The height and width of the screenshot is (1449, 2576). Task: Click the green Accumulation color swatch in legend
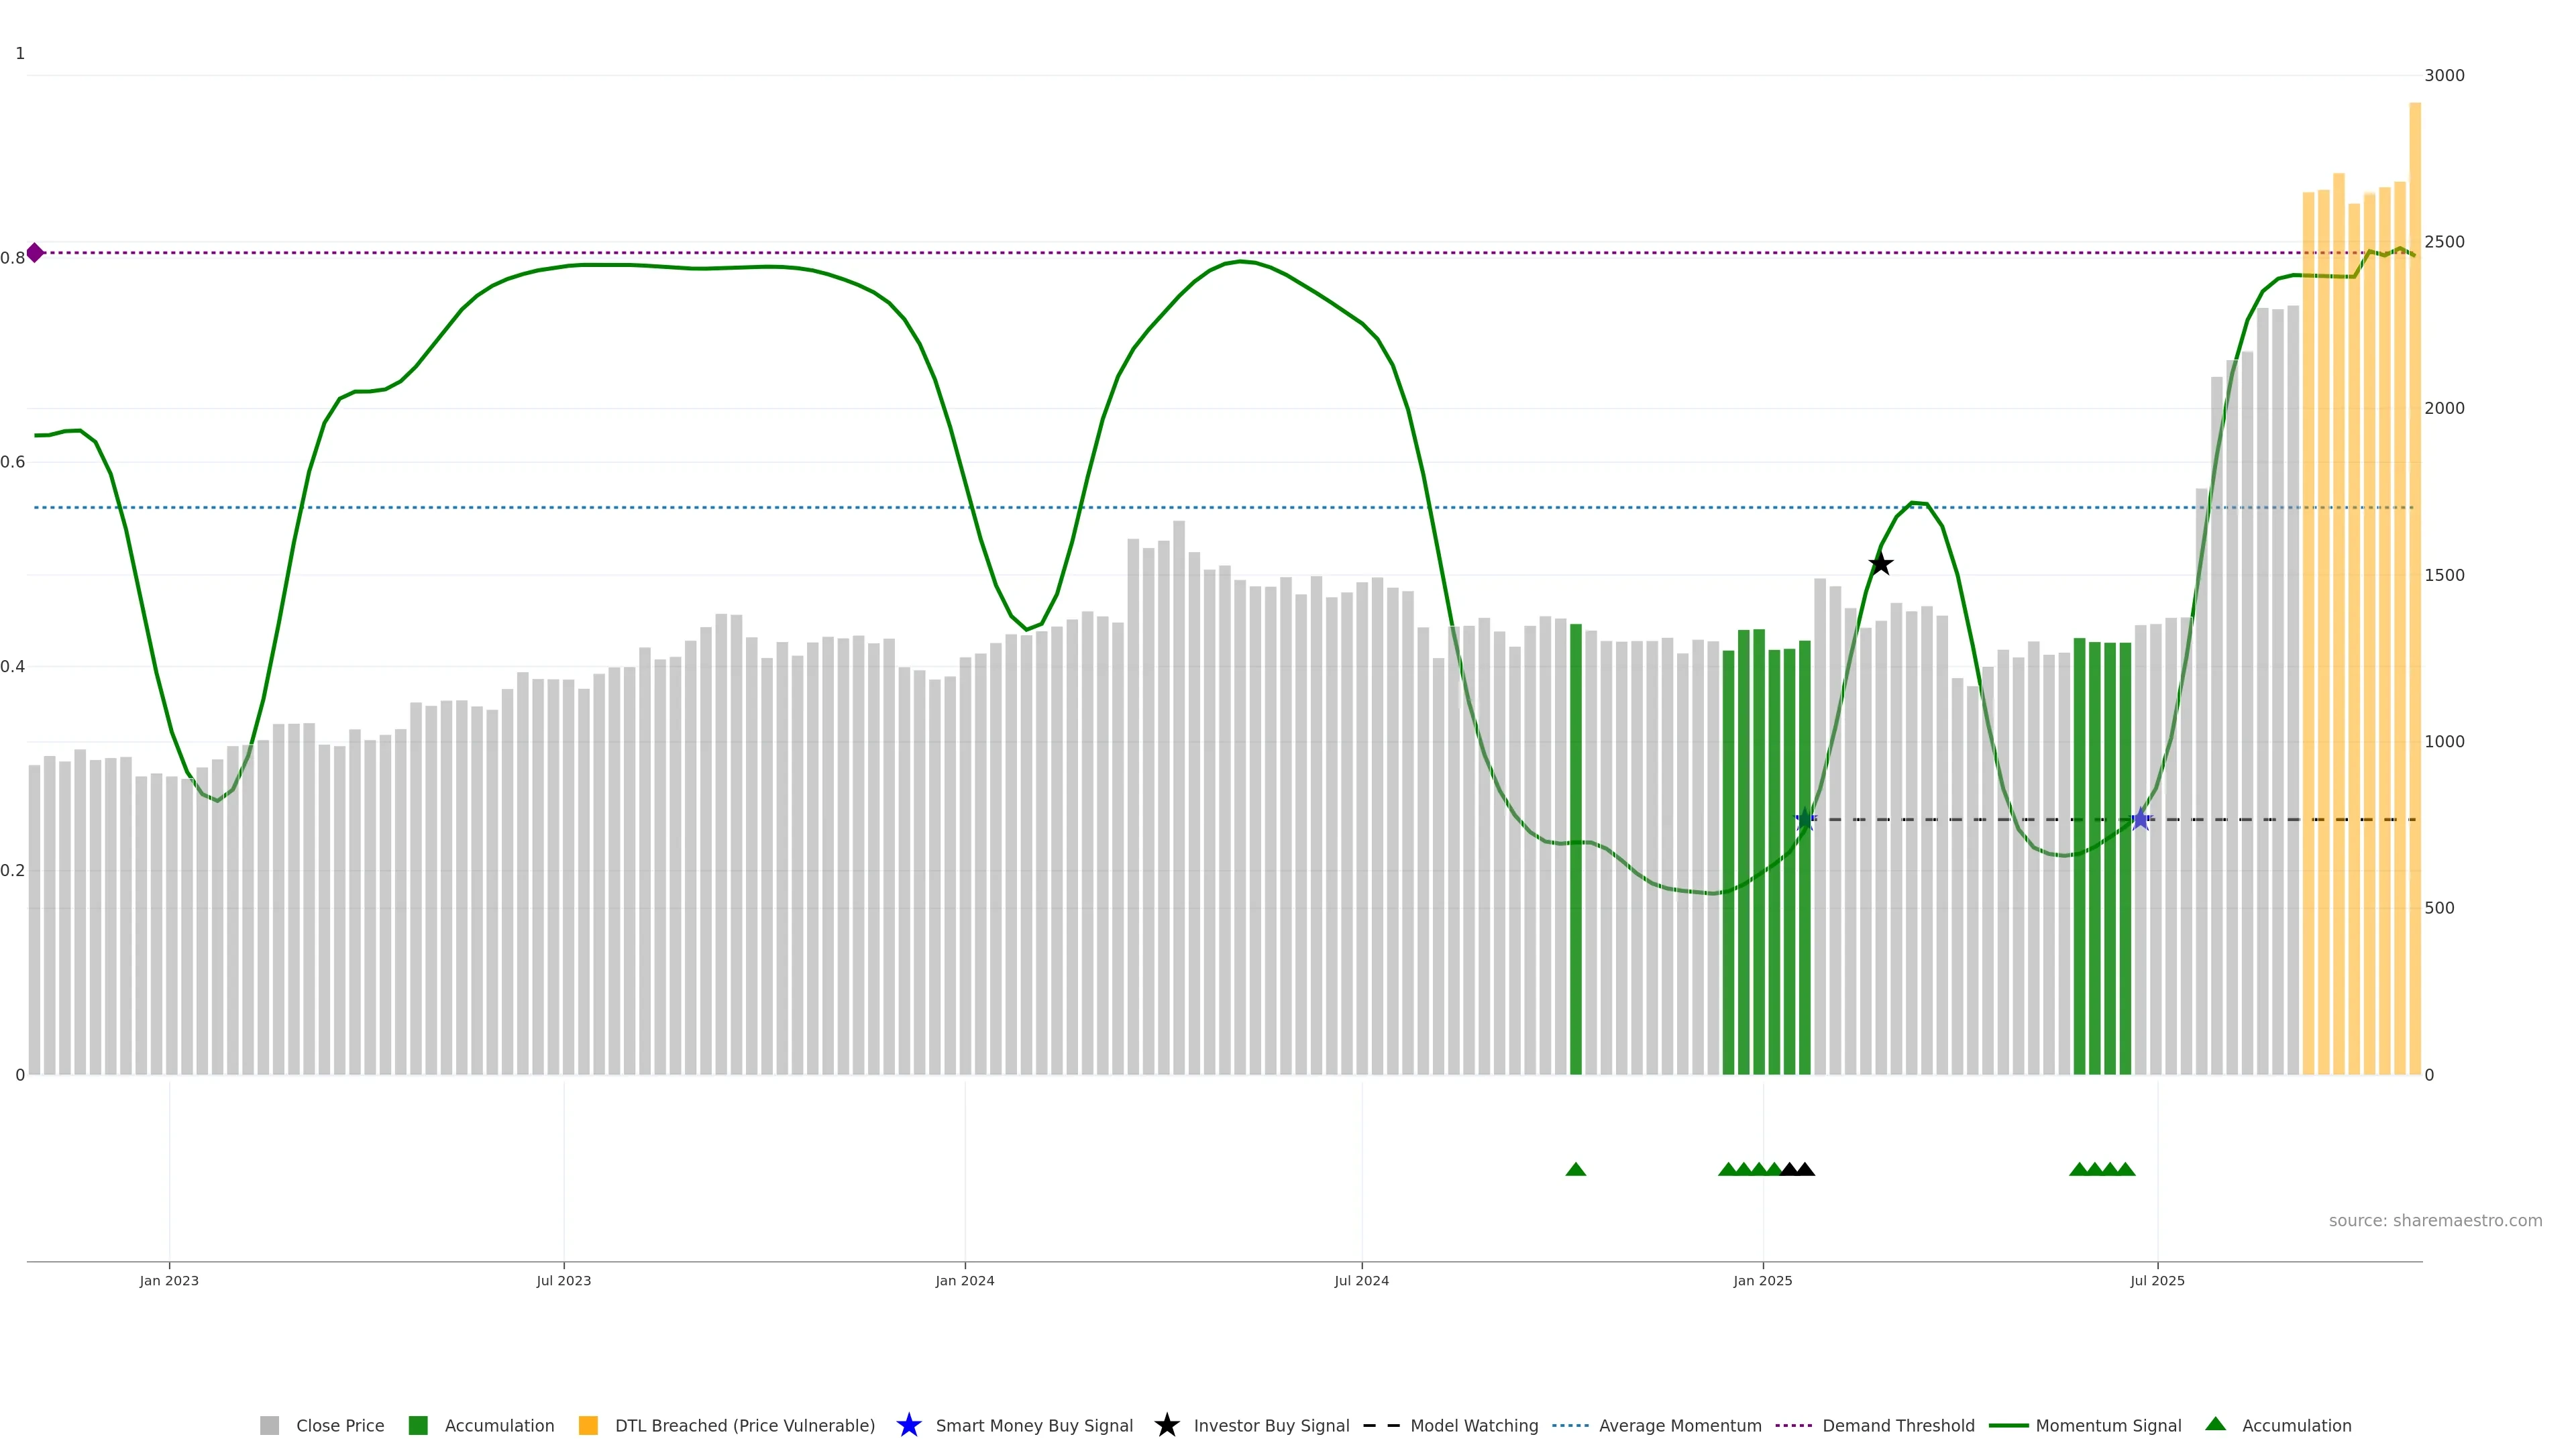click(x=418, y=1426)
